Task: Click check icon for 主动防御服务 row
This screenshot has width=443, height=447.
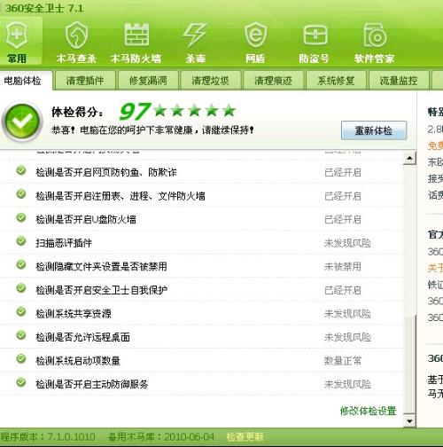Action: point(21,382)
